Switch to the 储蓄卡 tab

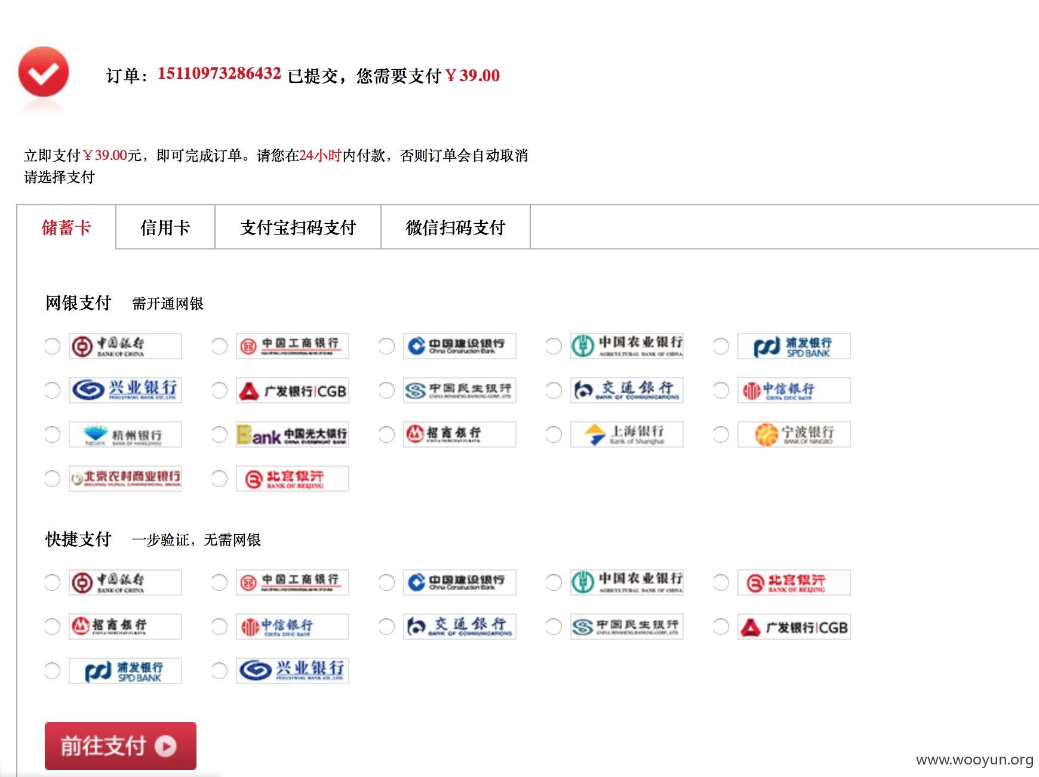click(66, 227)
